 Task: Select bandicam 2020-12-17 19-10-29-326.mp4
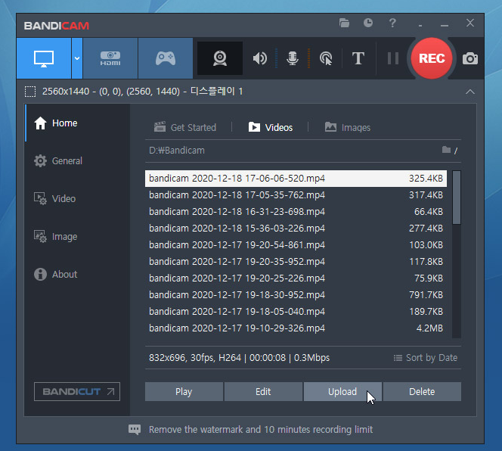click(296, 328)
